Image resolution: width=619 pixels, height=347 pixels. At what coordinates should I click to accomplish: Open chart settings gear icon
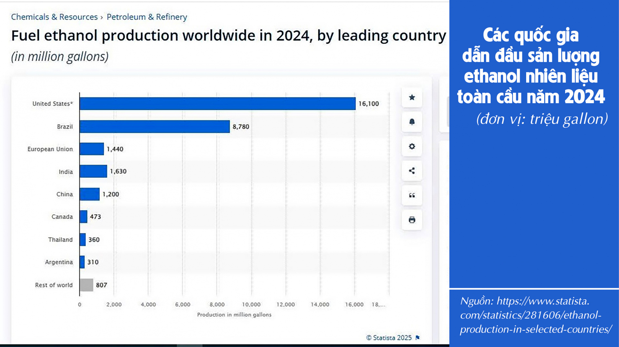click(x=412, y=146)
